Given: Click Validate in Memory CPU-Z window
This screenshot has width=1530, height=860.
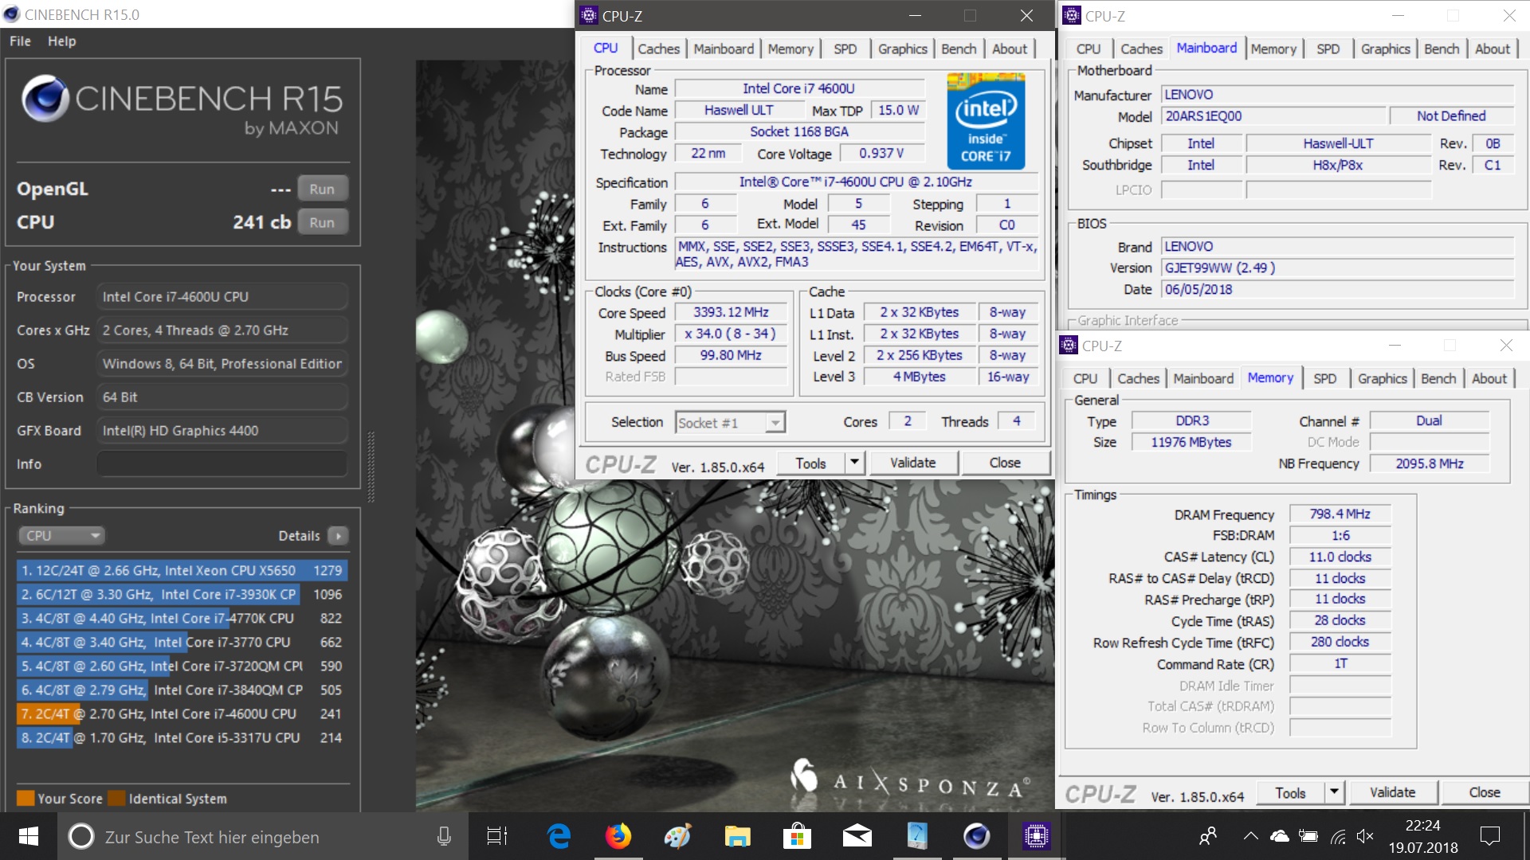Looking at the screenshot, I should [1392, 792].
